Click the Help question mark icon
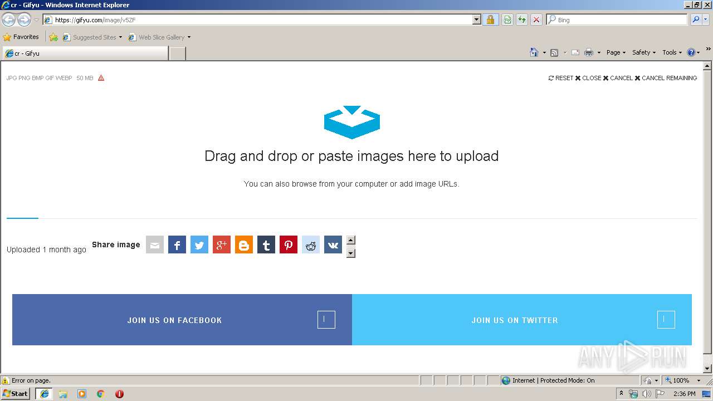The width and height of the screenshot is (713, 401). point(691,52)
